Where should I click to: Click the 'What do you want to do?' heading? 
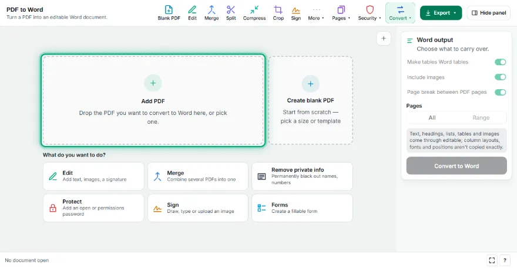pyautogui.click(x=74, y=155)
